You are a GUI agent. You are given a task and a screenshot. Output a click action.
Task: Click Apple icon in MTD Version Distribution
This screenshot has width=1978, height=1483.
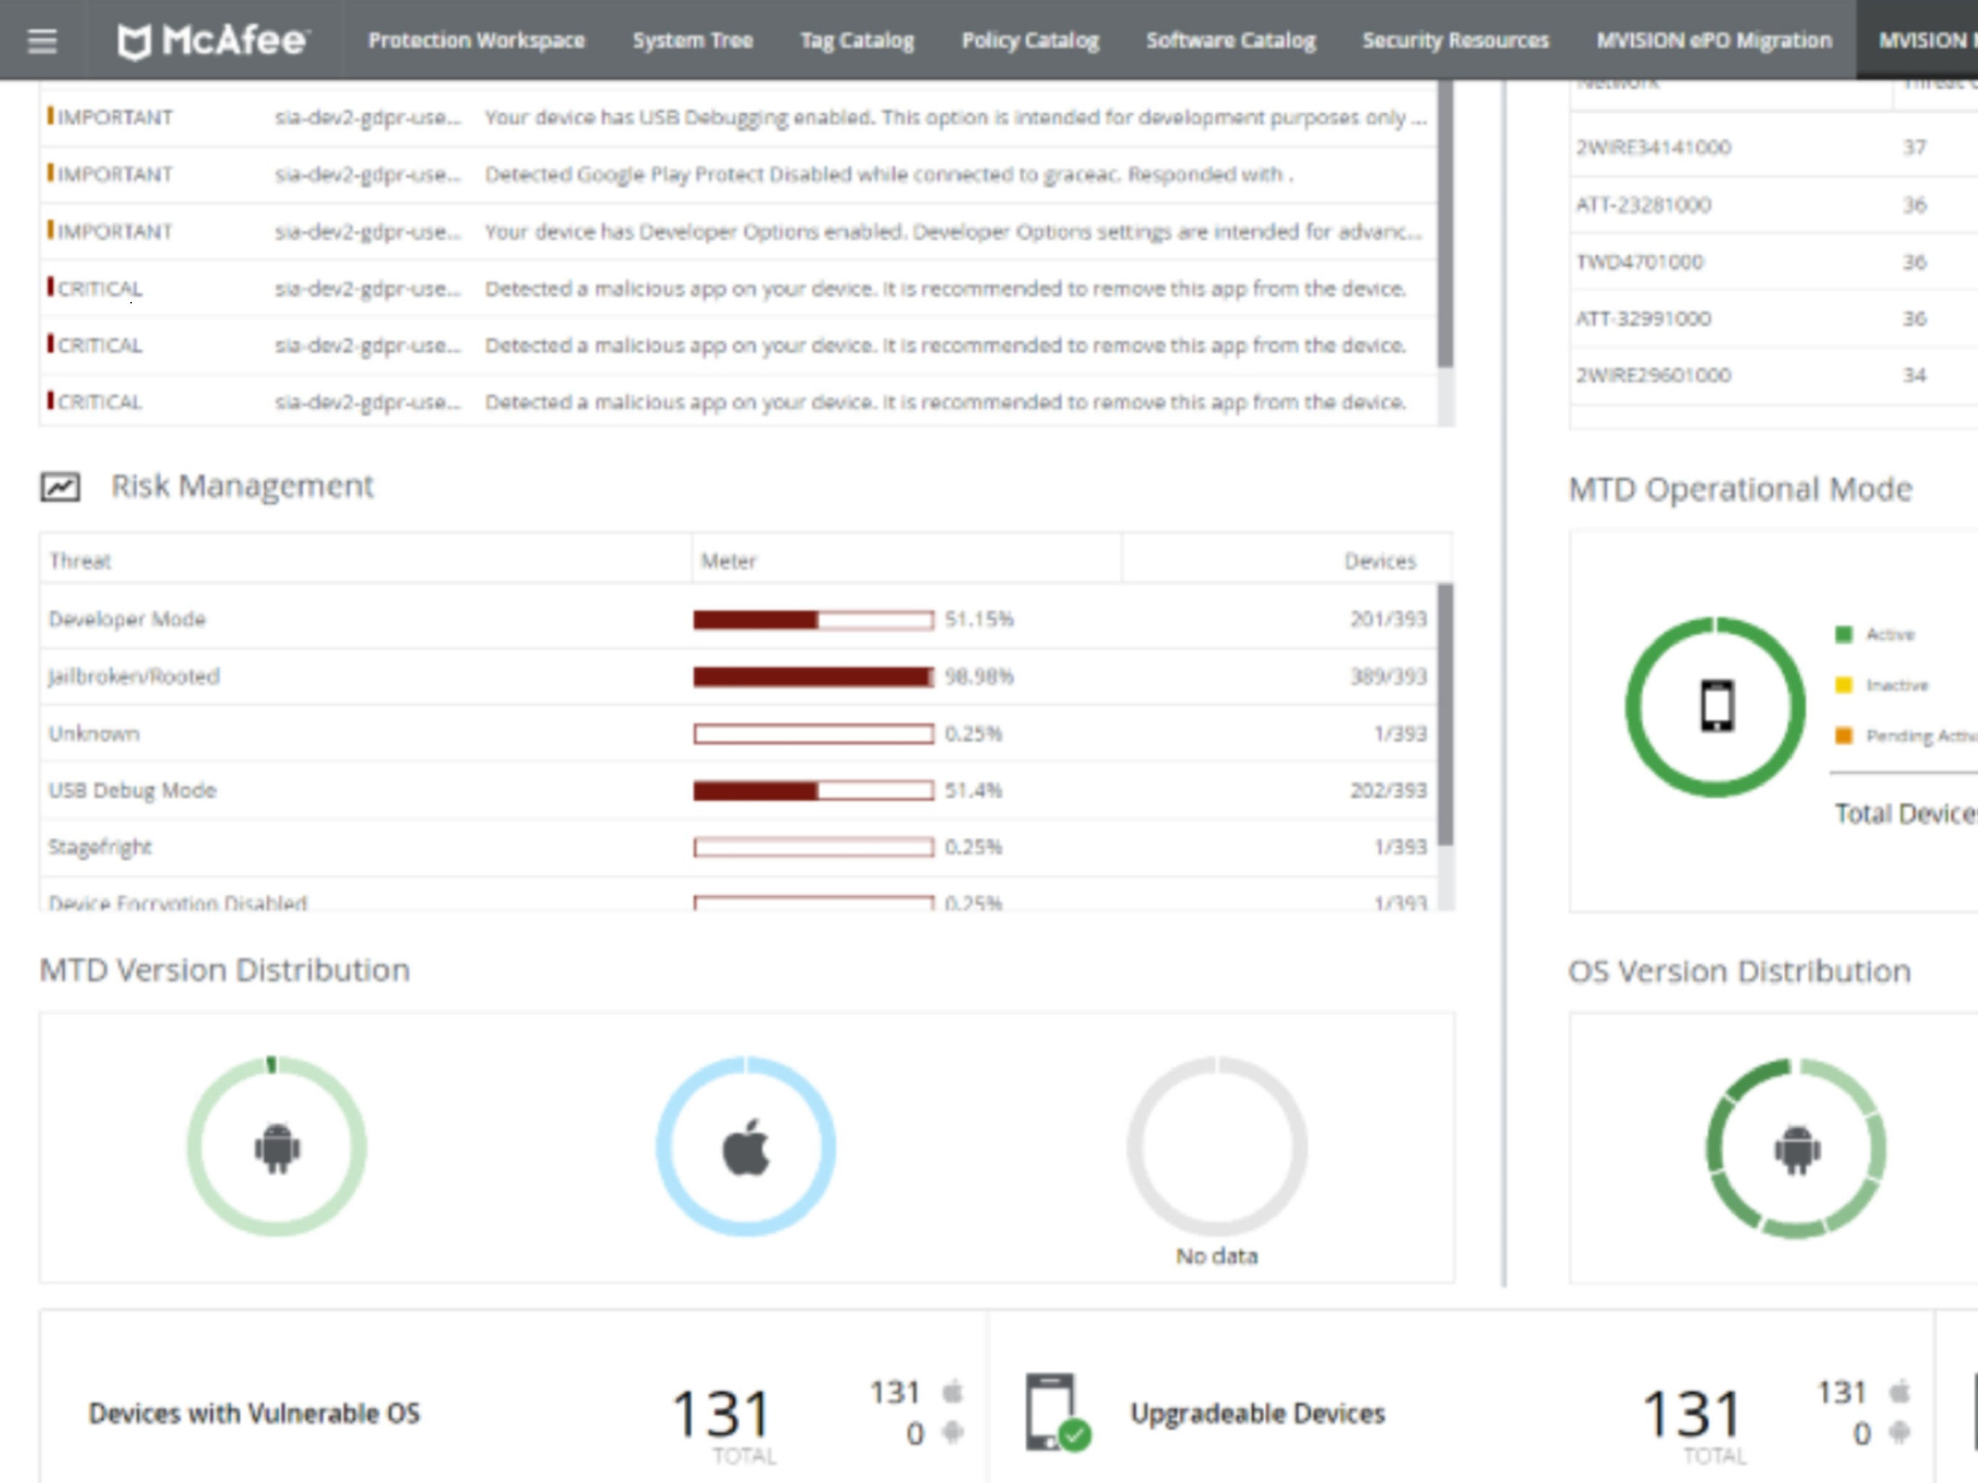746,1148
